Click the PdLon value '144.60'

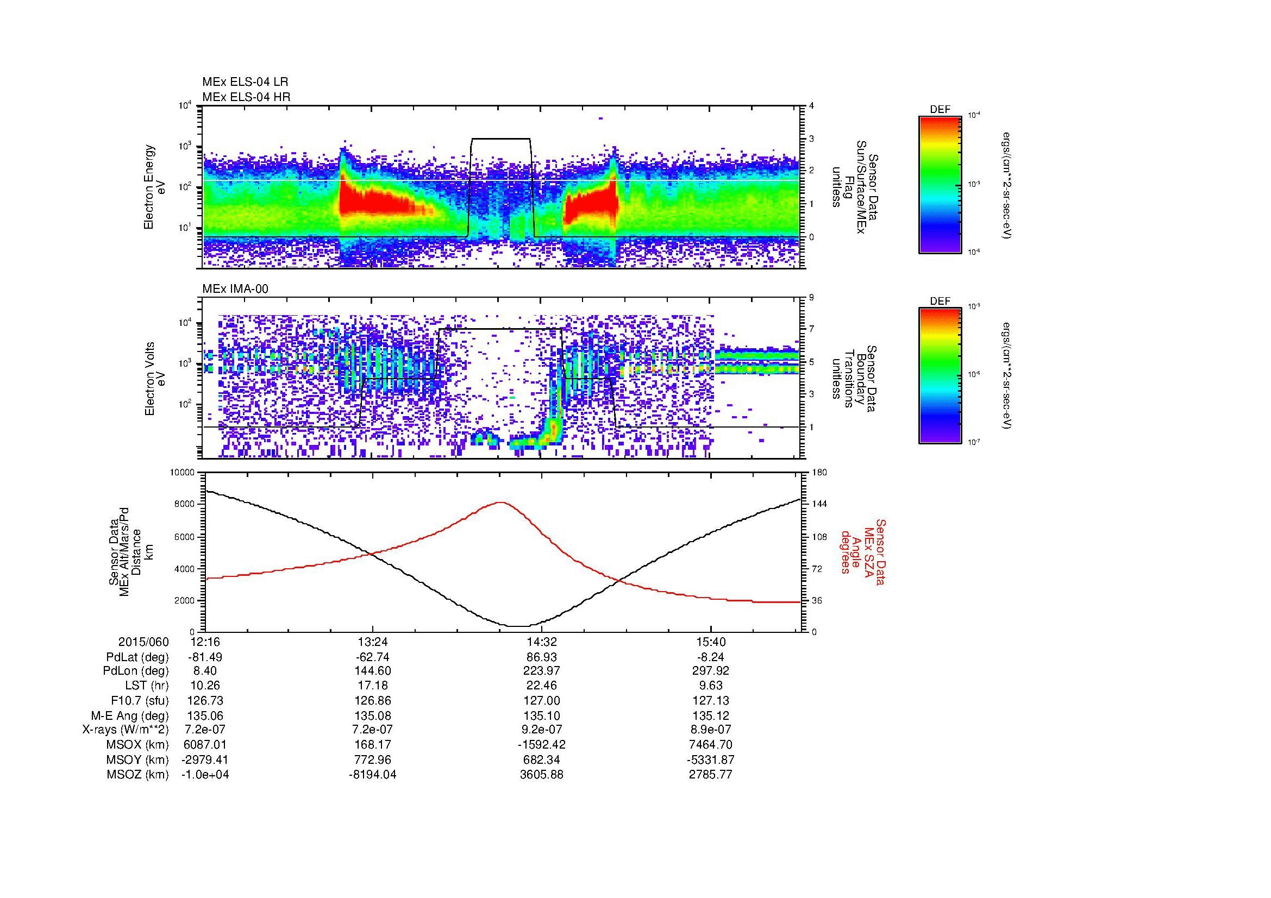[x=373, y=671]
